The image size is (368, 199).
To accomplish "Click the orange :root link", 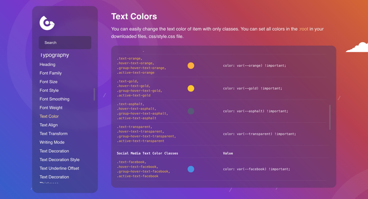I will click(x=304, y=29).
